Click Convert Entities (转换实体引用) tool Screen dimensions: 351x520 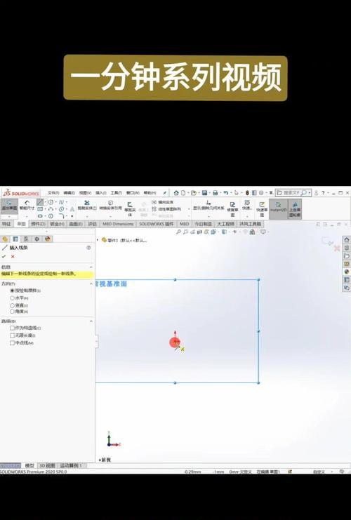(110, 205)
